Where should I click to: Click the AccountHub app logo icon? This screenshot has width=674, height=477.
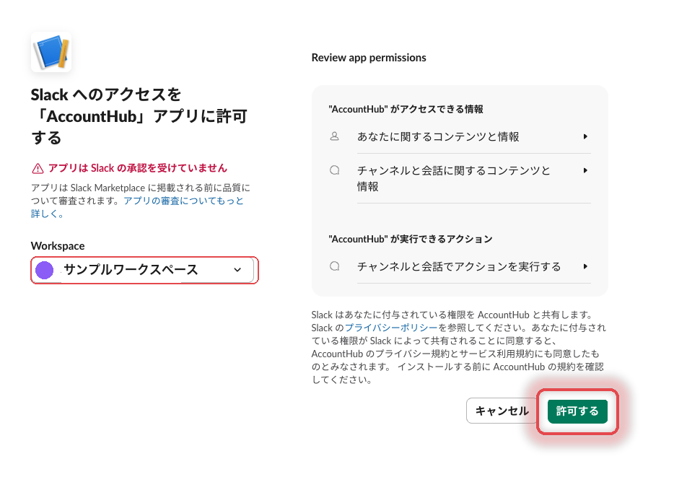[51, 52]
